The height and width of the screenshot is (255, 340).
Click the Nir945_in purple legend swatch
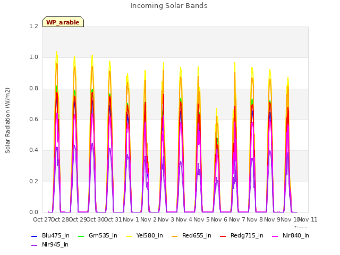pyautogui.click(x=35, y=245)
